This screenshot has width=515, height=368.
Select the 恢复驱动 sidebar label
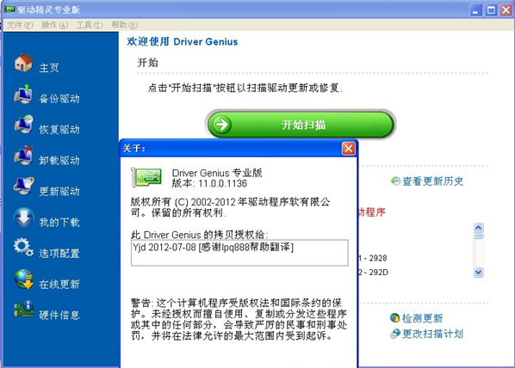tap(59, 130)
